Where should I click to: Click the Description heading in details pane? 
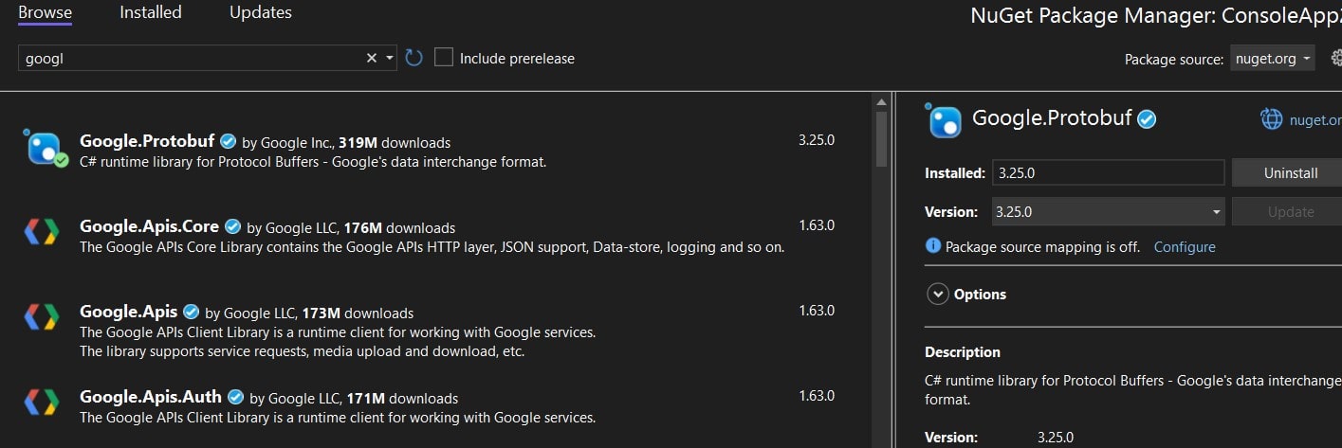click(963, 352)
